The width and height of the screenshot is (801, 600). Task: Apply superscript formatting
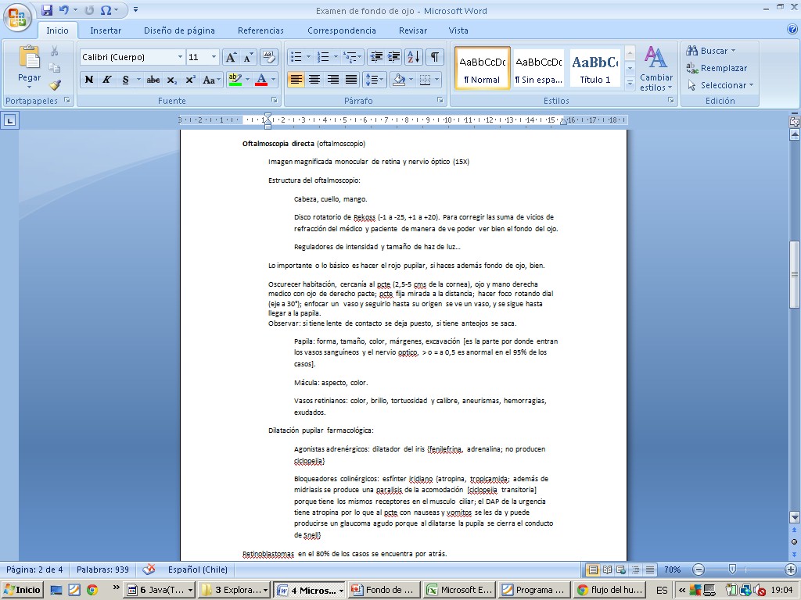[190, 80]
